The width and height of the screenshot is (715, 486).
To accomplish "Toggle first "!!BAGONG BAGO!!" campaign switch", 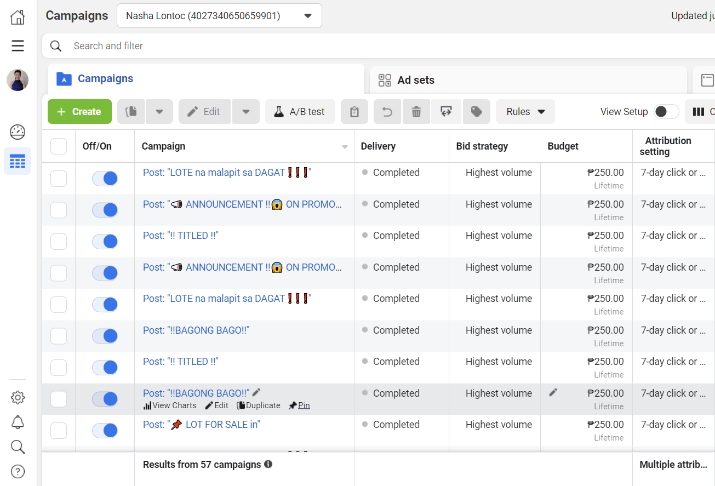I will (x=105, y=336).
